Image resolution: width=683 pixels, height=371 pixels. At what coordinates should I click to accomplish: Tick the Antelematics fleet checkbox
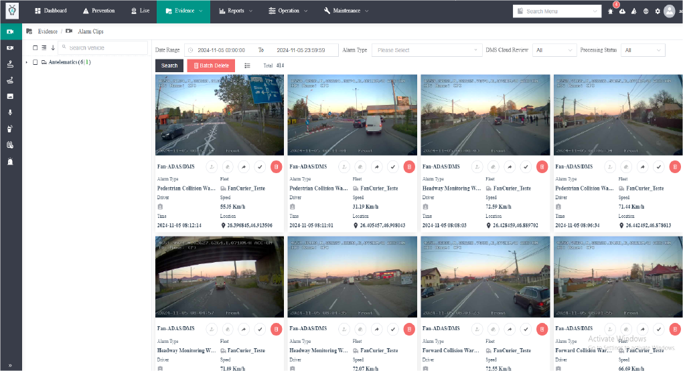(35, 62)
